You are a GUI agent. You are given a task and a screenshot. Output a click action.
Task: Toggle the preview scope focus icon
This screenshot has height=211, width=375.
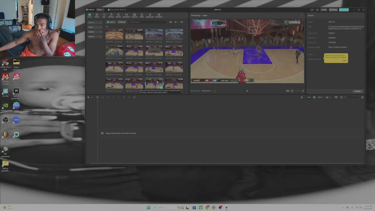coord(292,91)
